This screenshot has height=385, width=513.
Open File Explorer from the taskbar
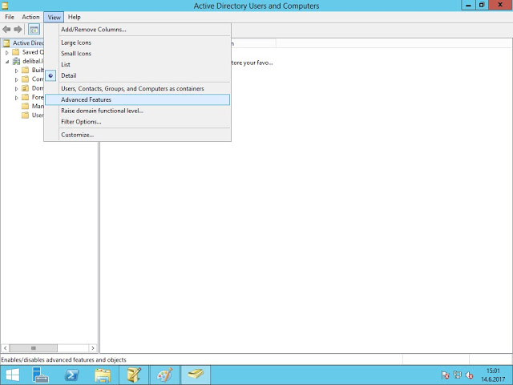(x=103, y=375)
